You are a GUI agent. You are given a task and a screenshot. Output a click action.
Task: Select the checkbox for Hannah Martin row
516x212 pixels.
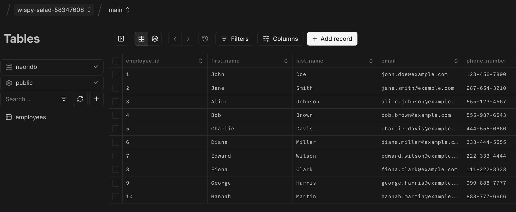point(116,197)
